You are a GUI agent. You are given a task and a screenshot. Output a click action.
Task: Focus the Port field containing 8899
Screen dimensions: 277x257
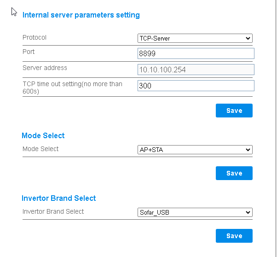pos(196,53)
